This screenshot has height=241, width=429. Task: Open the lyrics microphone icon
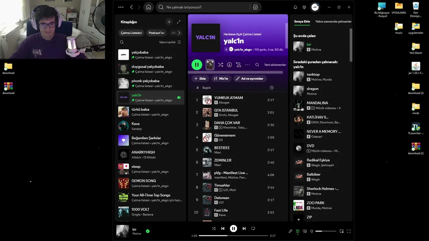pos(291,231)
